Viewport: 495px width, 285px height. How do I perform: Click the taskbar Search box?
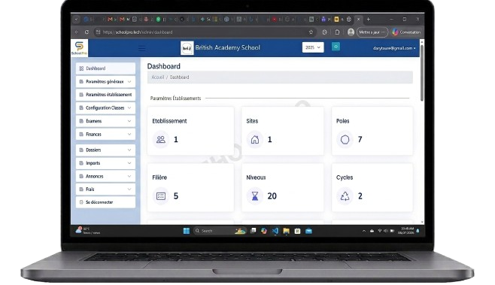[219, 231]
